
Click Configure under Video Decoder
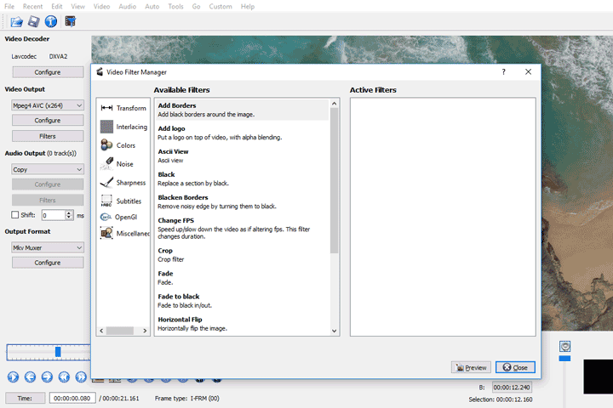pyautogui.click(x=47, y=72)
